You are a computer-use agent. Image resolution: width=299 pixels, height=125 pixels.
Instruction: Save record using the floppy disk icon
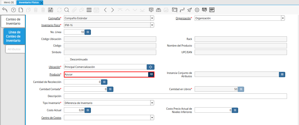pos(51,10)
